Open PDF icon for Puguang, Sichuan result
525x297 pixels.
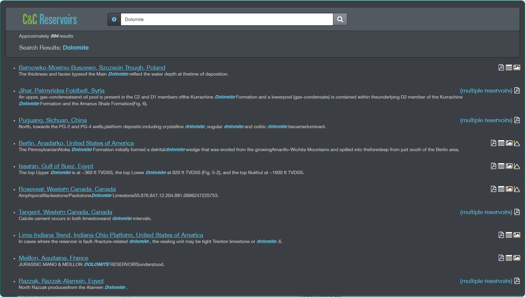point(517,120)
